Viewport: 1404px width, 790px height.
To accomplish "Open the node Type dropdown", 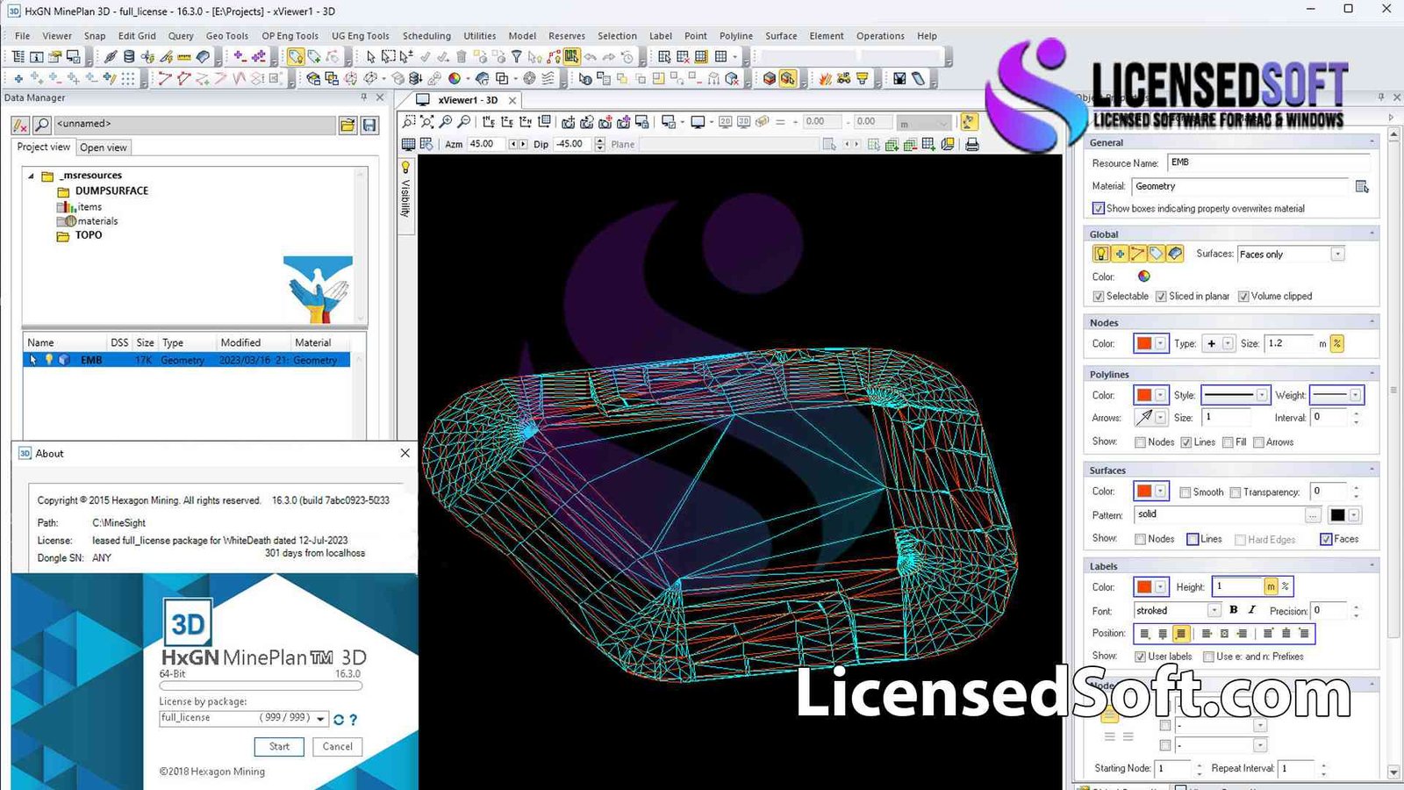I will click(x=1228, y=344).
